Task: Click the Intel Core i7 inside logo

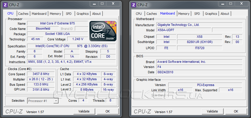Action: click(103, 31)
